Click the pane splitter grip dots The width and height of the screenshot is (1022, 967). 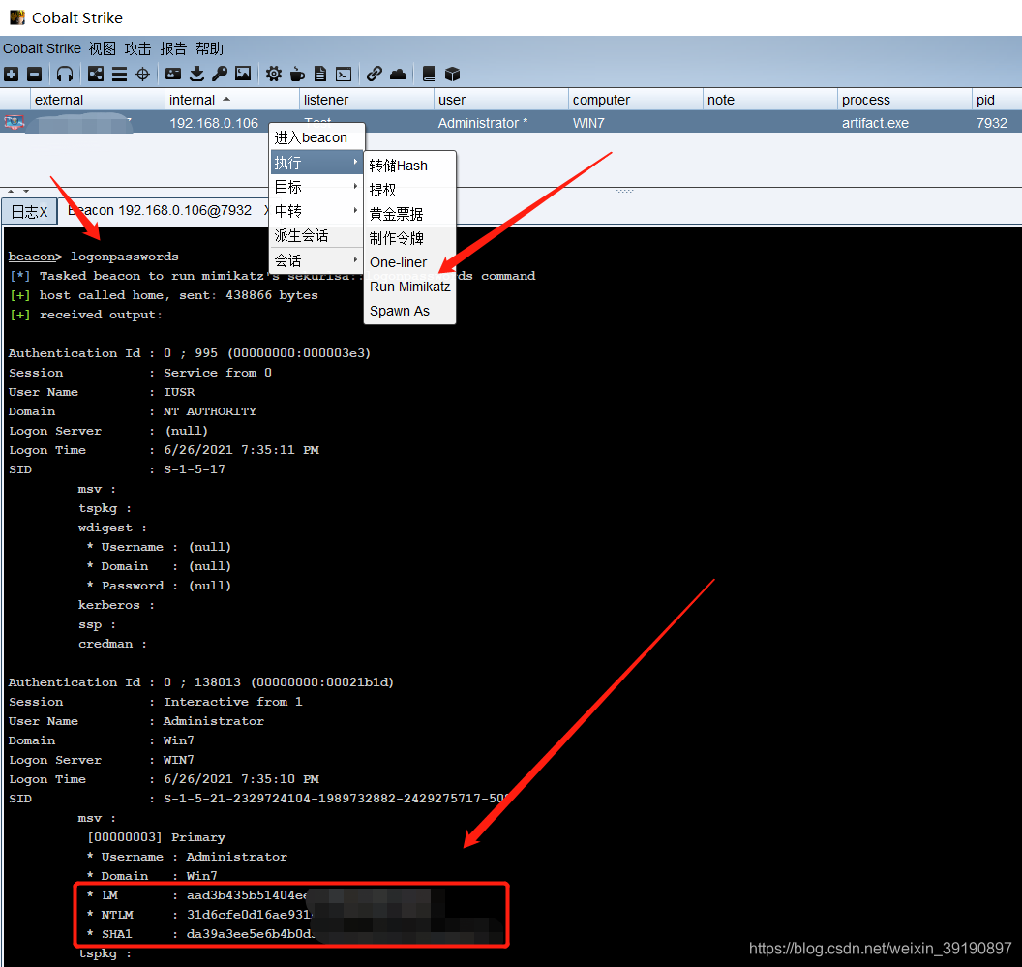coord(624,191)
